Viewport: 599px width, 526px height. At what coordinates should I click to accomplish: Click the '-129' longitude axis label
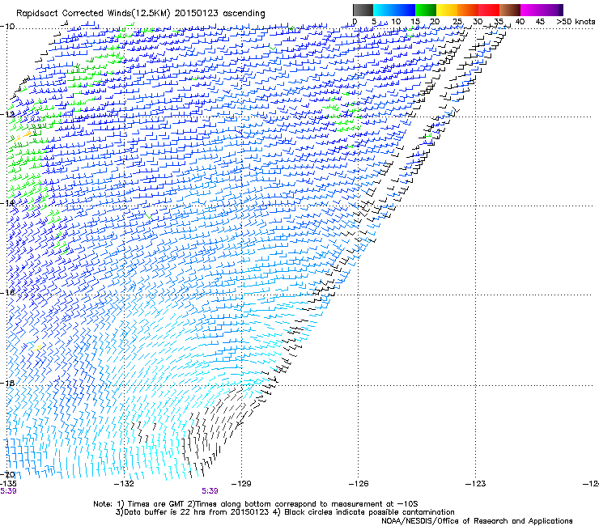[x=241, y=484]
